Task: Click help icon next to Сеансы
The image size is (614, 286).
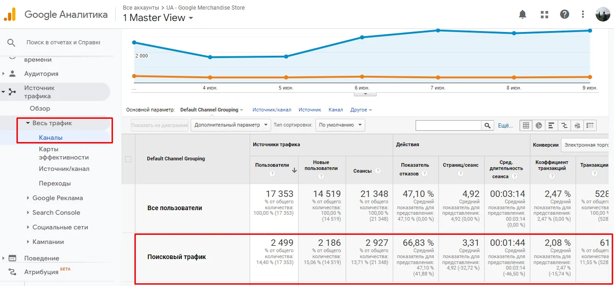Action: [x=378, y=171]
